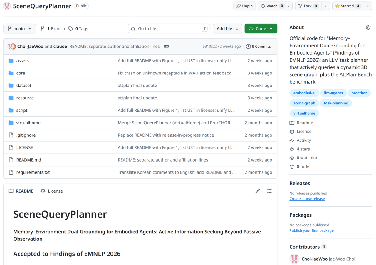The image size is (376, 265).
Task: Open commit hash 5310c22
Action: click(x=210, y=46)
